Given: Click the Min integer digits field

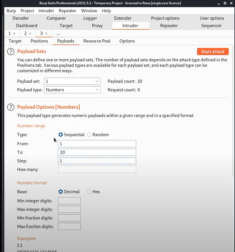Looking at the screenshot, I should pos(69,201).
